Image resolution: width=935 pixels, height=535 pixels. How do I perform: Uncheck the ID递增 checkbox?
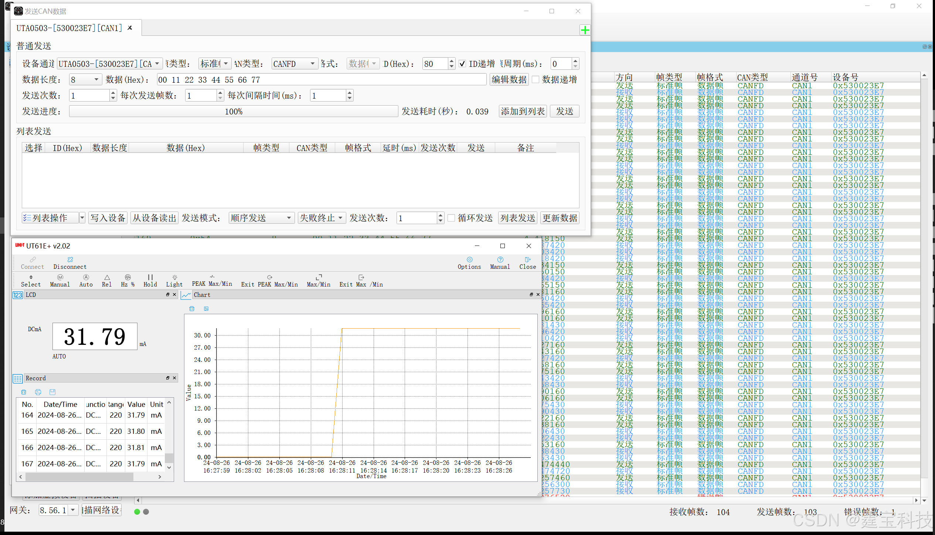click(x=462, y=64)
